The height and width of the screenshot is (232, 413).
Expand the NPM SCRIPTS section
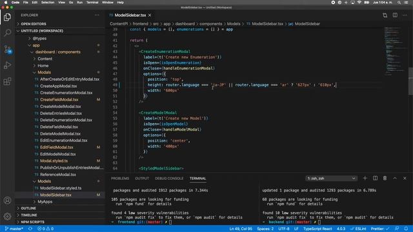pos(33,222)
